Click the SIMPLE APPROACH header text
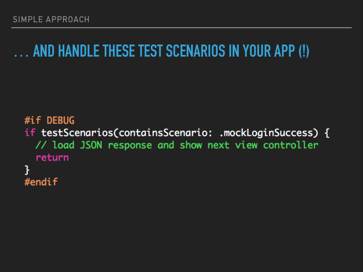The image size is (363, 272). (51, 19)
